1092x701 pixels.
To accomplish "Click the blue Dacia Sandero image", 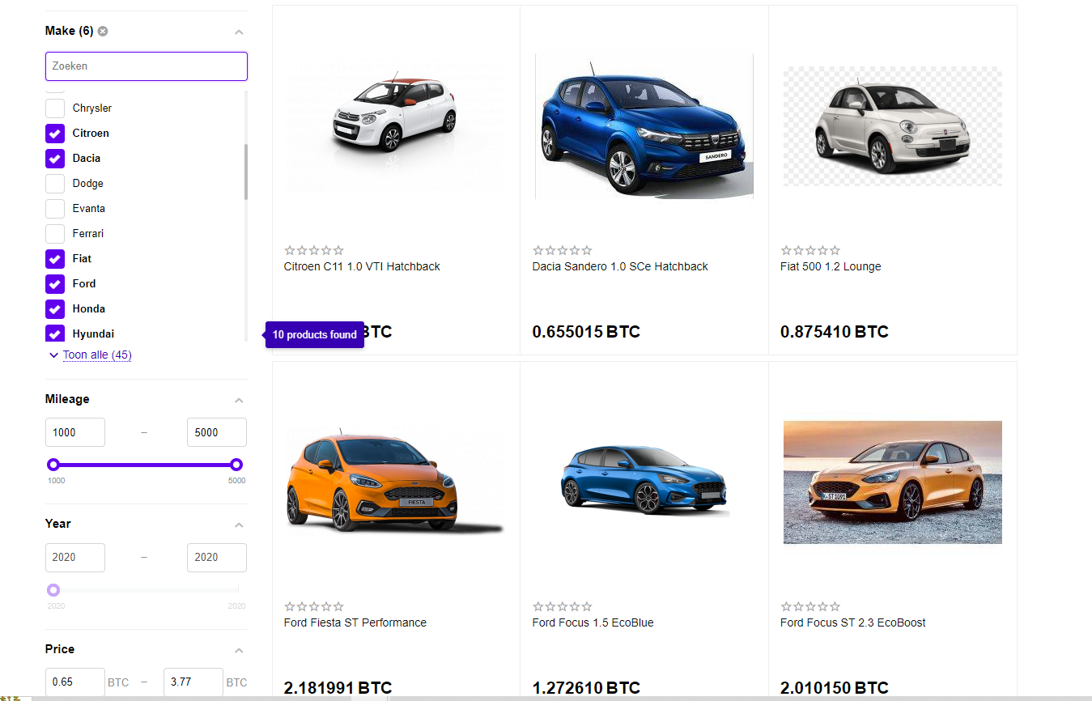I will coord(644,125).
